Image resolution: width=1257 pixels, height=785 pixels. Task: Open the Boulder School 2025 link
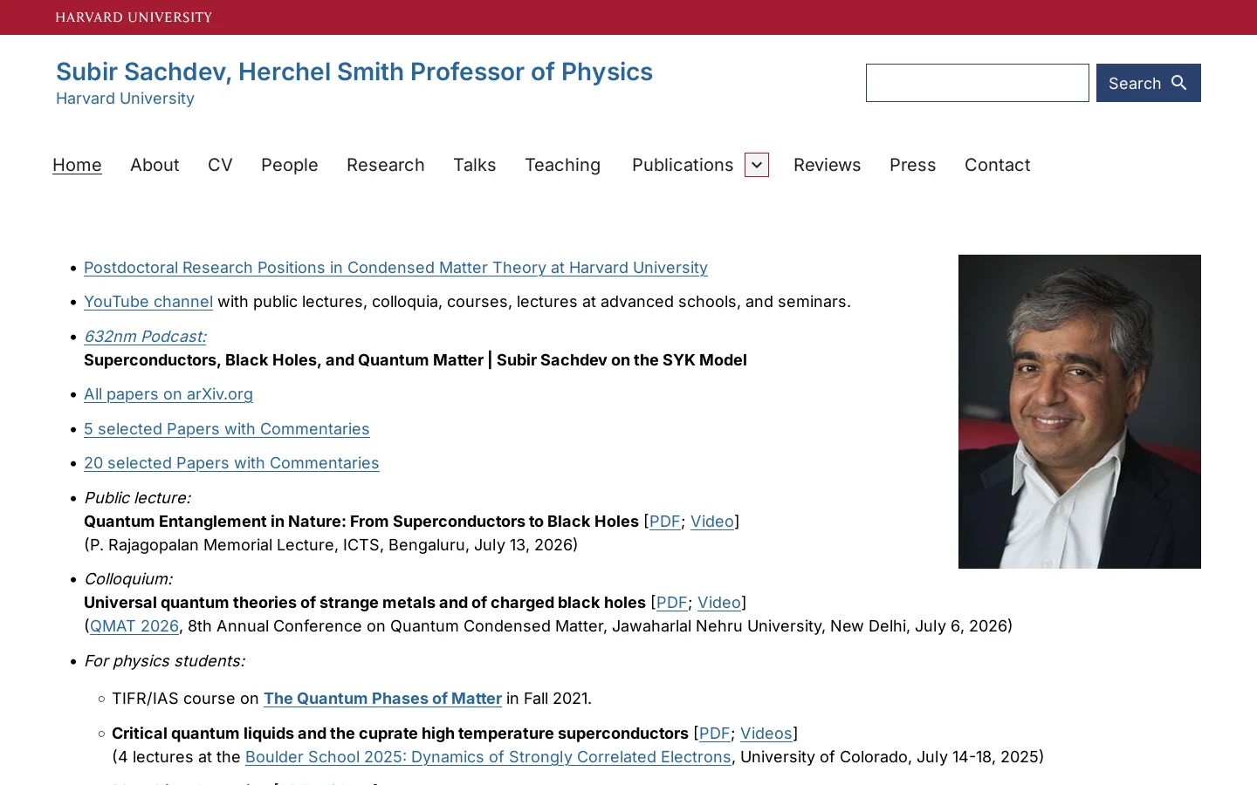tap(488, 757)
